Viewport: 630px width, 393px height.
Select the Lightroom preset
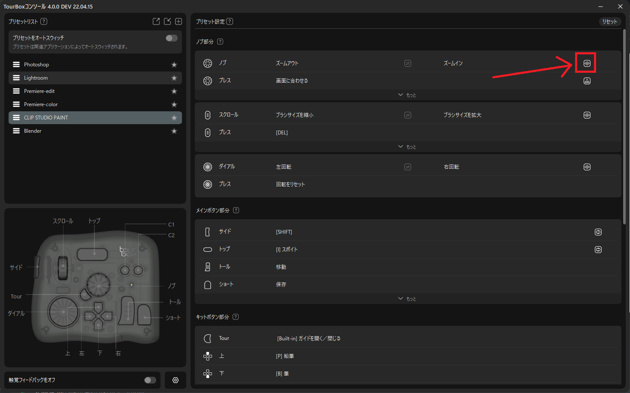pos(36,78)
